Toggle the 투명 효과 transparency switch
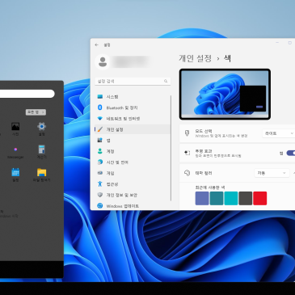 (290, 153)
